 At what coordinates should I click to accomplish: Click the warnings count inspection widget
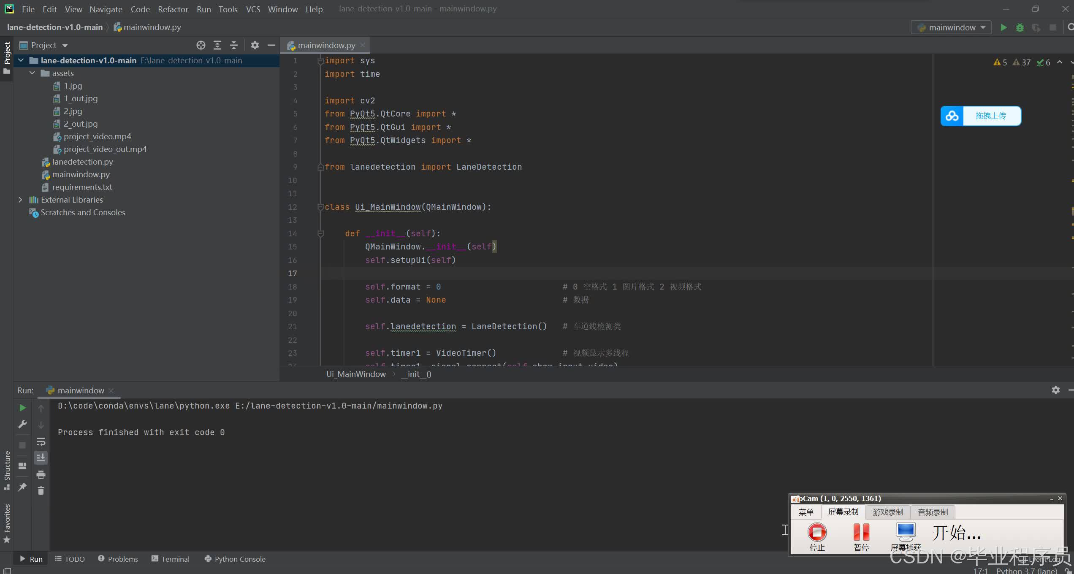coord(1022,62)
